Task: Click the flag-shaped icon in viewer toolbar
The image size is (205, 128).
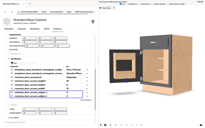Action: 126,125
